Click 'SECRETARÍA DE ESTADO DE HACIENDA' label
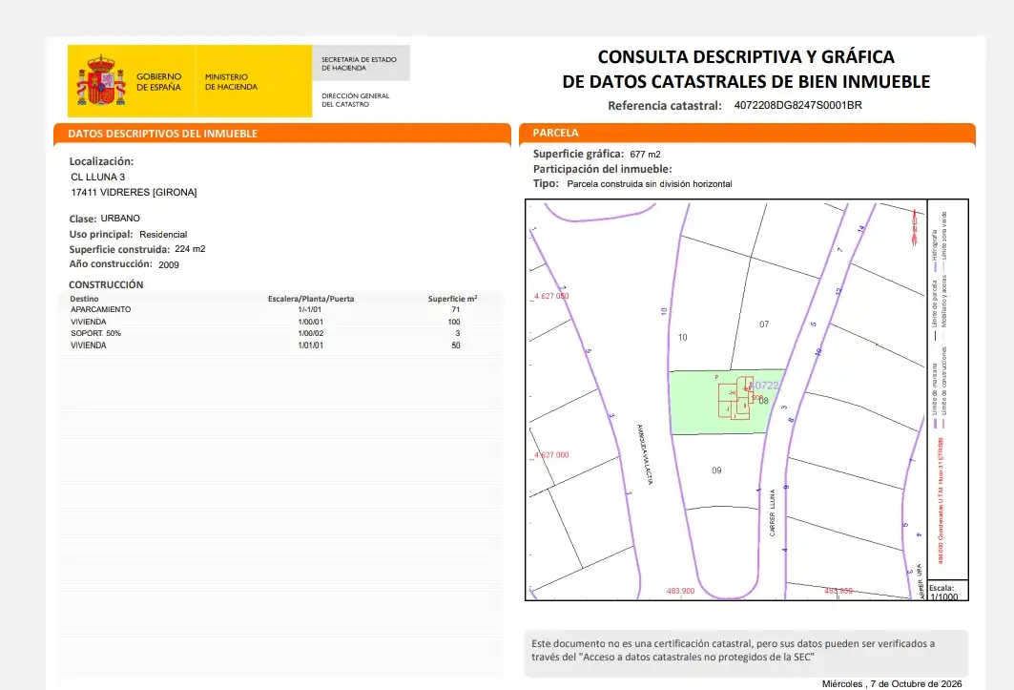The image size is (1014, 690). point(359,63)
